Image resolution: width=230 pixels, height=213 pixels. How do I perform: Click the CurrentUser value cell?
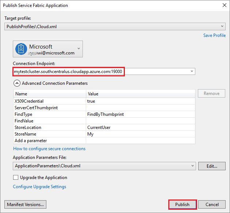click(x=141, y=128)
